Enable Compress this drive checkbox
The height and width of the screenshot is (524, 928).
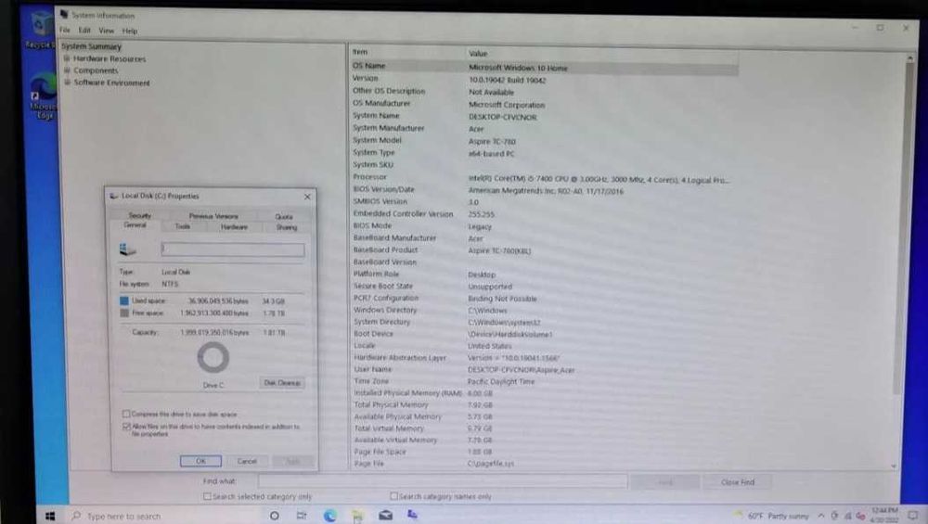coord(126,414)
